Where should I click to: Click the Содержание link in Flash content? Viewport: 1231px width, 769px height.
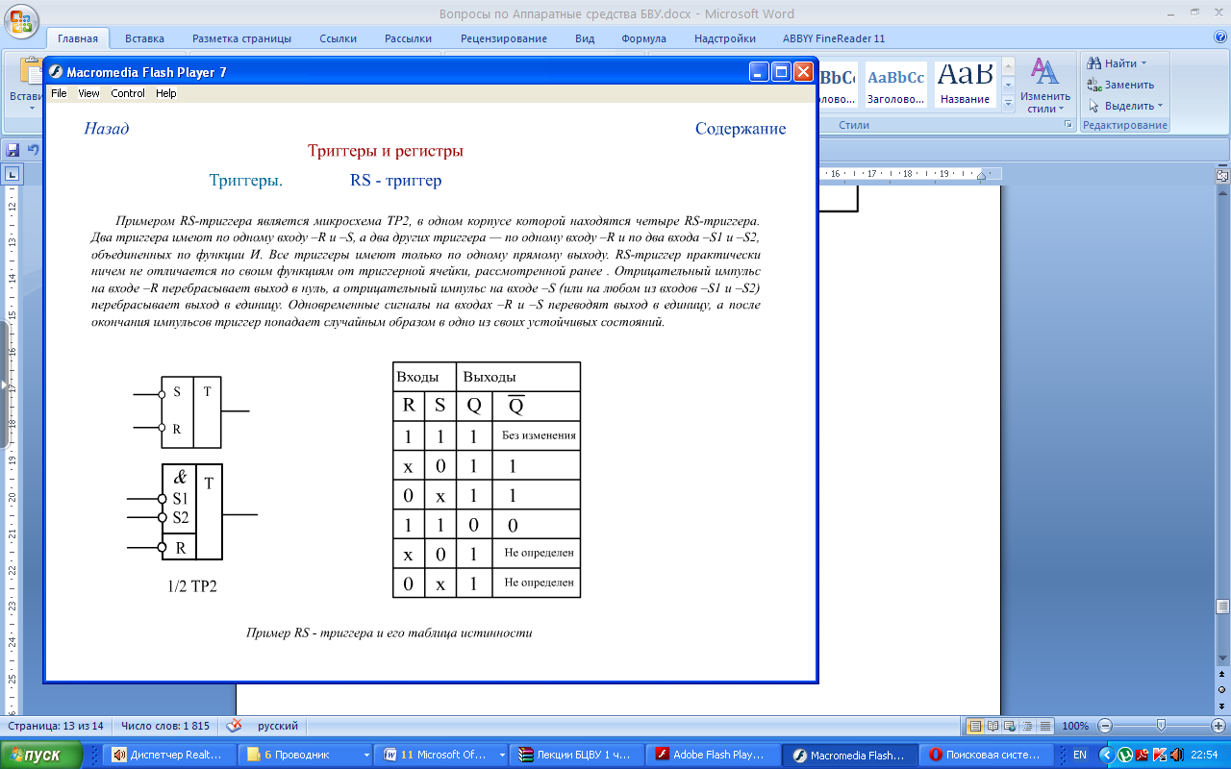coord(741,129)
